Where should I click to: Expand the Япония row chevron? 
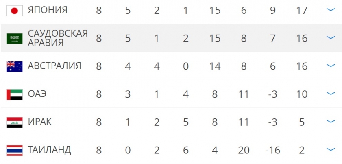(x=331, y=9)
